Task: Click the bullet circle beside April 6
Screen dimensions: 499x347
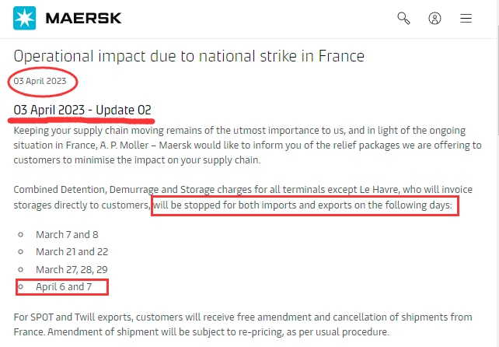Action: tap(21, 287)
